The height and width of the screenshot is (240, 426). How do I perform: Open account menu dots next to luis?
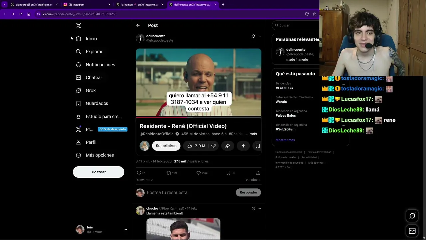[125, 230]
